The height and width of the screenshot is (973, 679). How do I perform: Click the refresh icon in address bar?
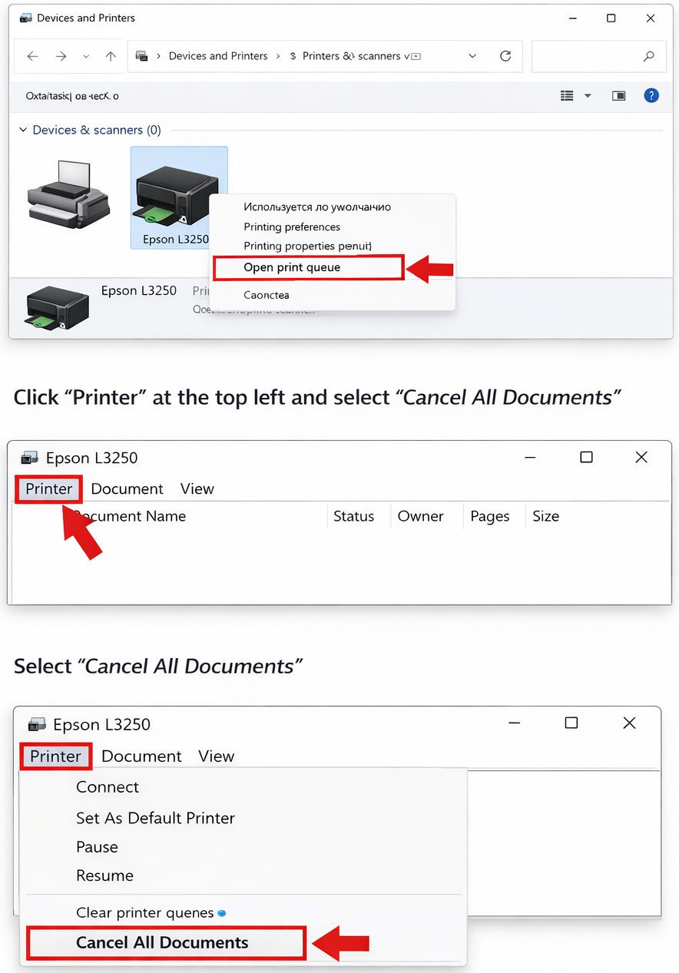pyautogui.click(x=505, y=56)
